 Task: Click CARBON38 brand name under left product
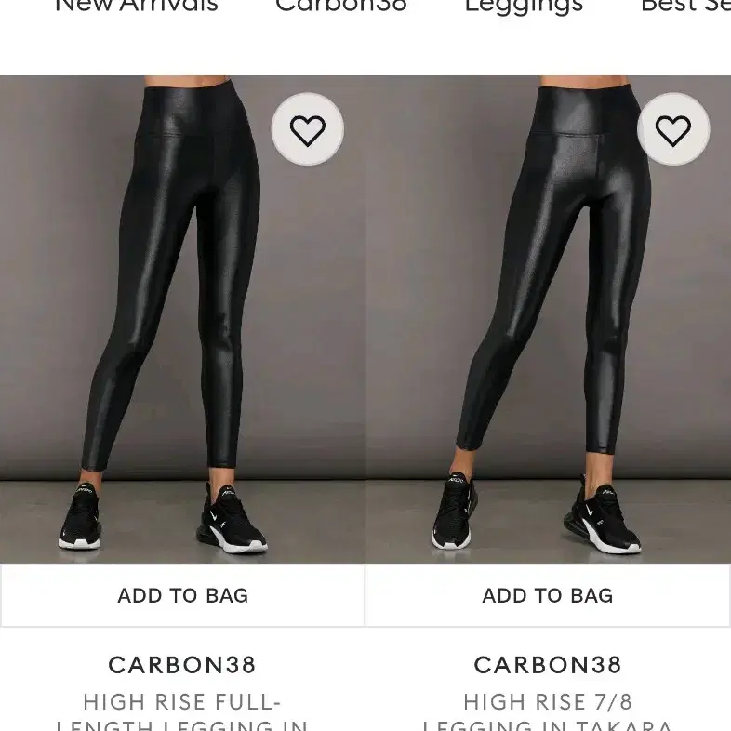pos(182,665)
